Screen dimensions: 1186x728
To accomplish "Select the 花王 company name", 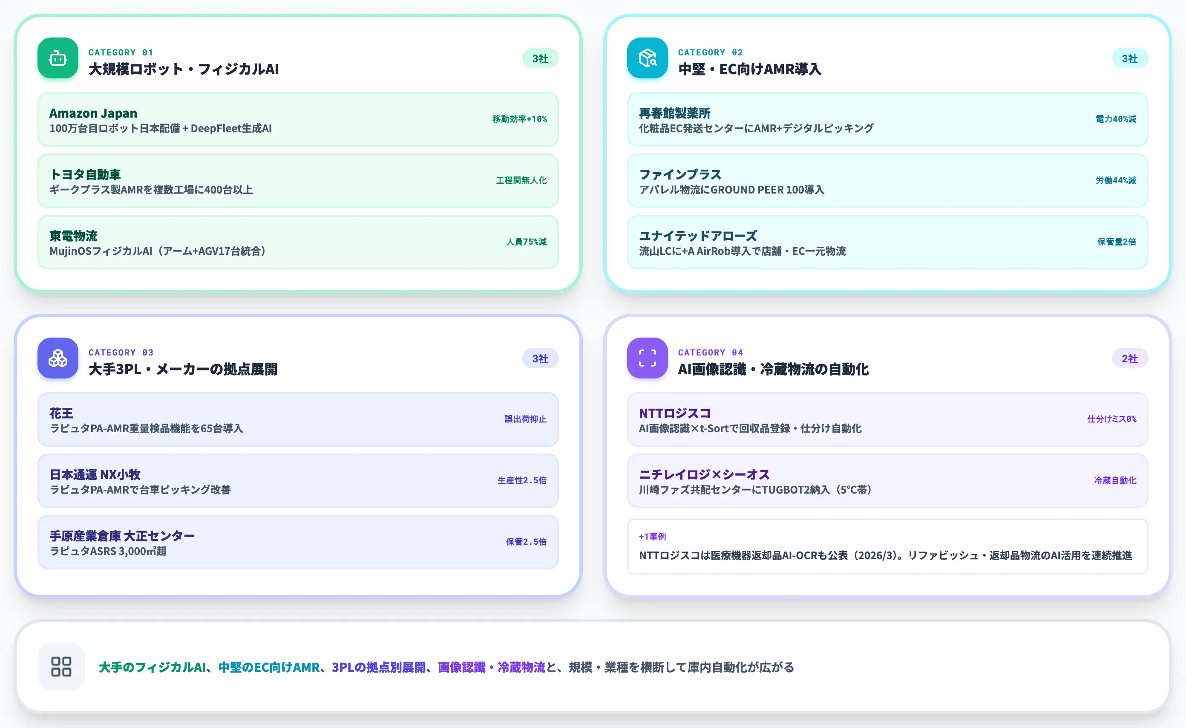I will (x=61, y=413).
